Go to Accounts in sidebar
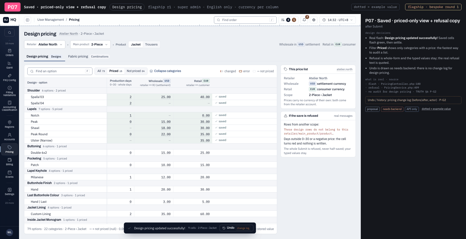Screen dimensions: 466x239 click(10, 137)
